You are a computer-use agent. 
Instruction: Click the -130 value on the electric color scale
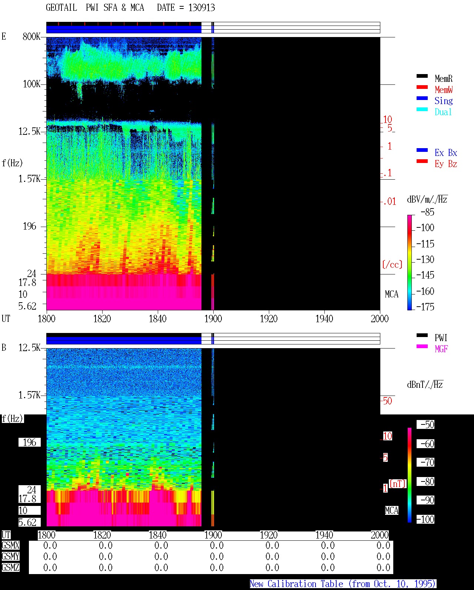[425, 259]
